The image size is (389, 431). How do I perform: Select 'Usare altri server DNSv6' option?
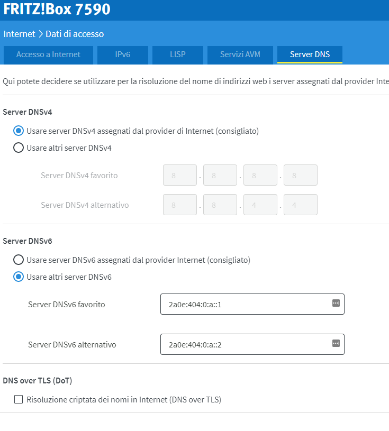click(x=19, y=277)
